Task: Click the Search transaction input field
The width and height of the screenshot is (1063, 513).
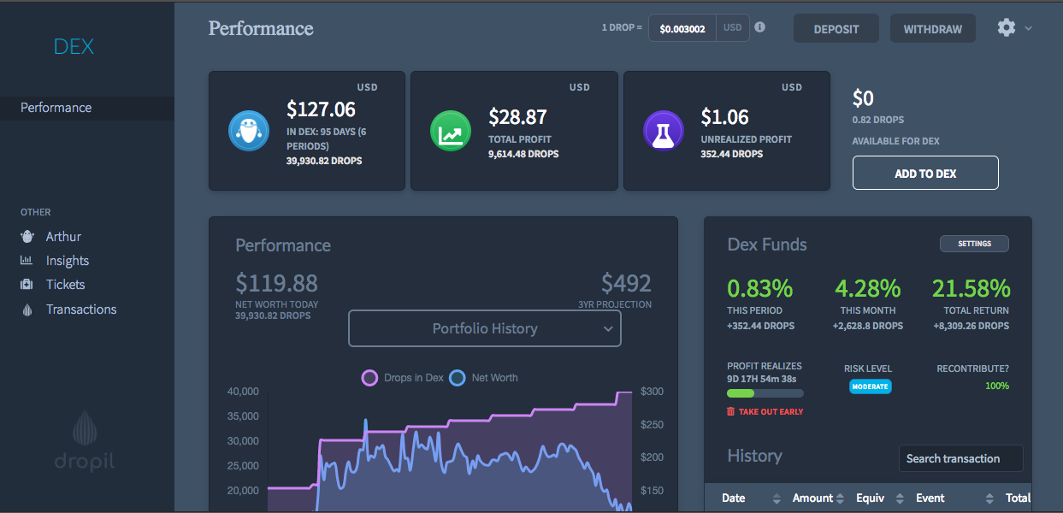Action: tap(961, 458)
